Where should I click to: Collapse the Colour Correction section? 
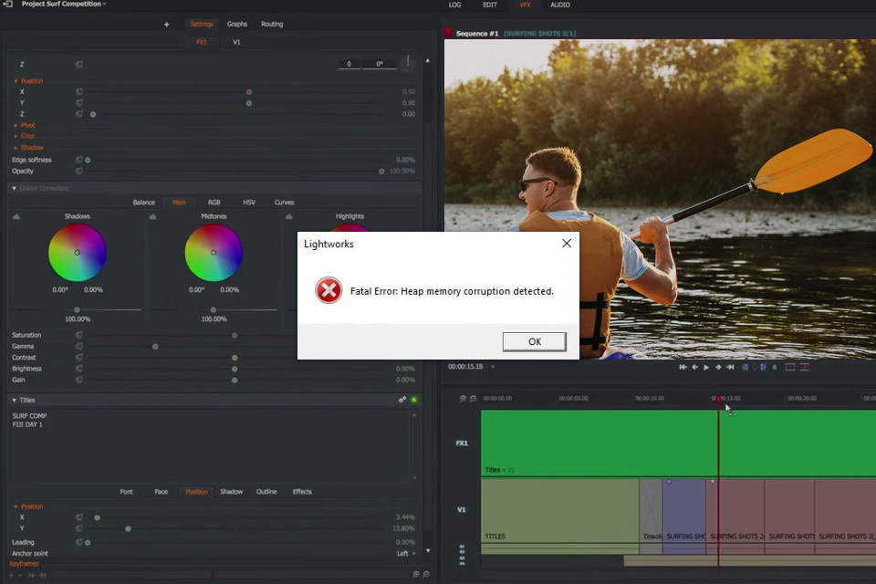pyautogui.click(x=14, y=188)
